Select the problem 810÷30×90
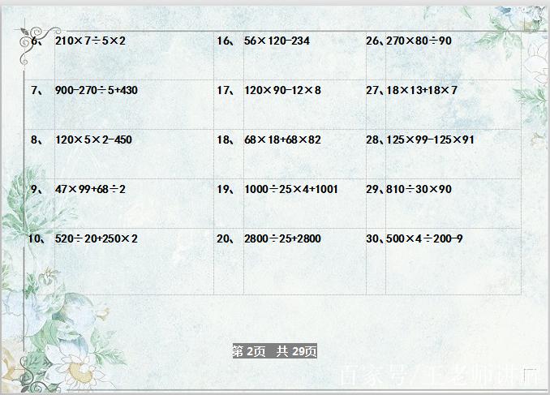Screen dimensions: 550x395 [419, 189]
